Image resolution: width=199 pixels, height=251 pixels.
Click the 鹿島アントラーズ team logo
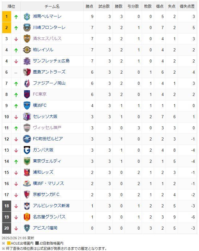(27, 72)
